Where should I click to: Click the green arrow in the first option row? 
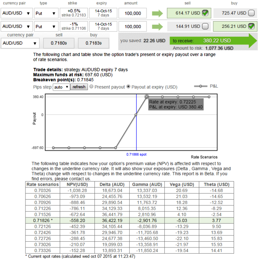[x=157, y=13]
